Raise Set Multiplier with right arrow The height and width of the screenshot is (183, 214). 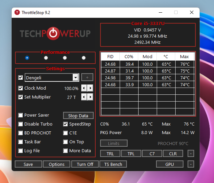pyautogui.click(x=90, y=97)
